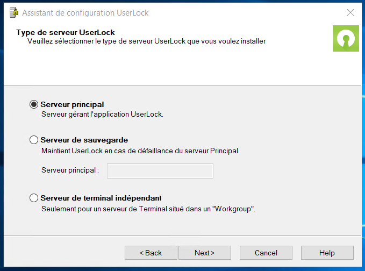The height and width of the screenshot is (271, 365).
Task: Click the Serveur principal text input field
Action: 160,171
